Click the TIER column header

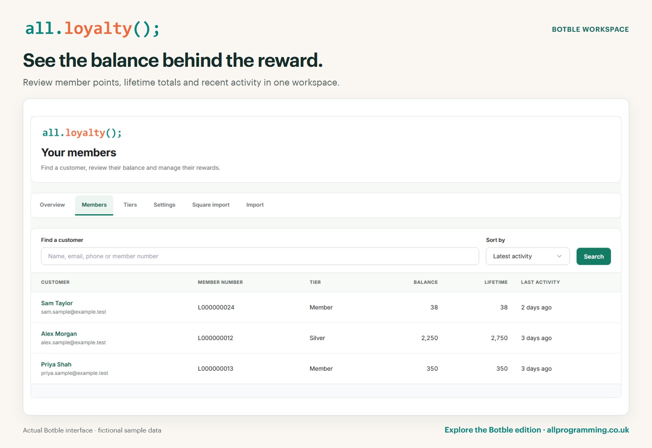(315, 282)
